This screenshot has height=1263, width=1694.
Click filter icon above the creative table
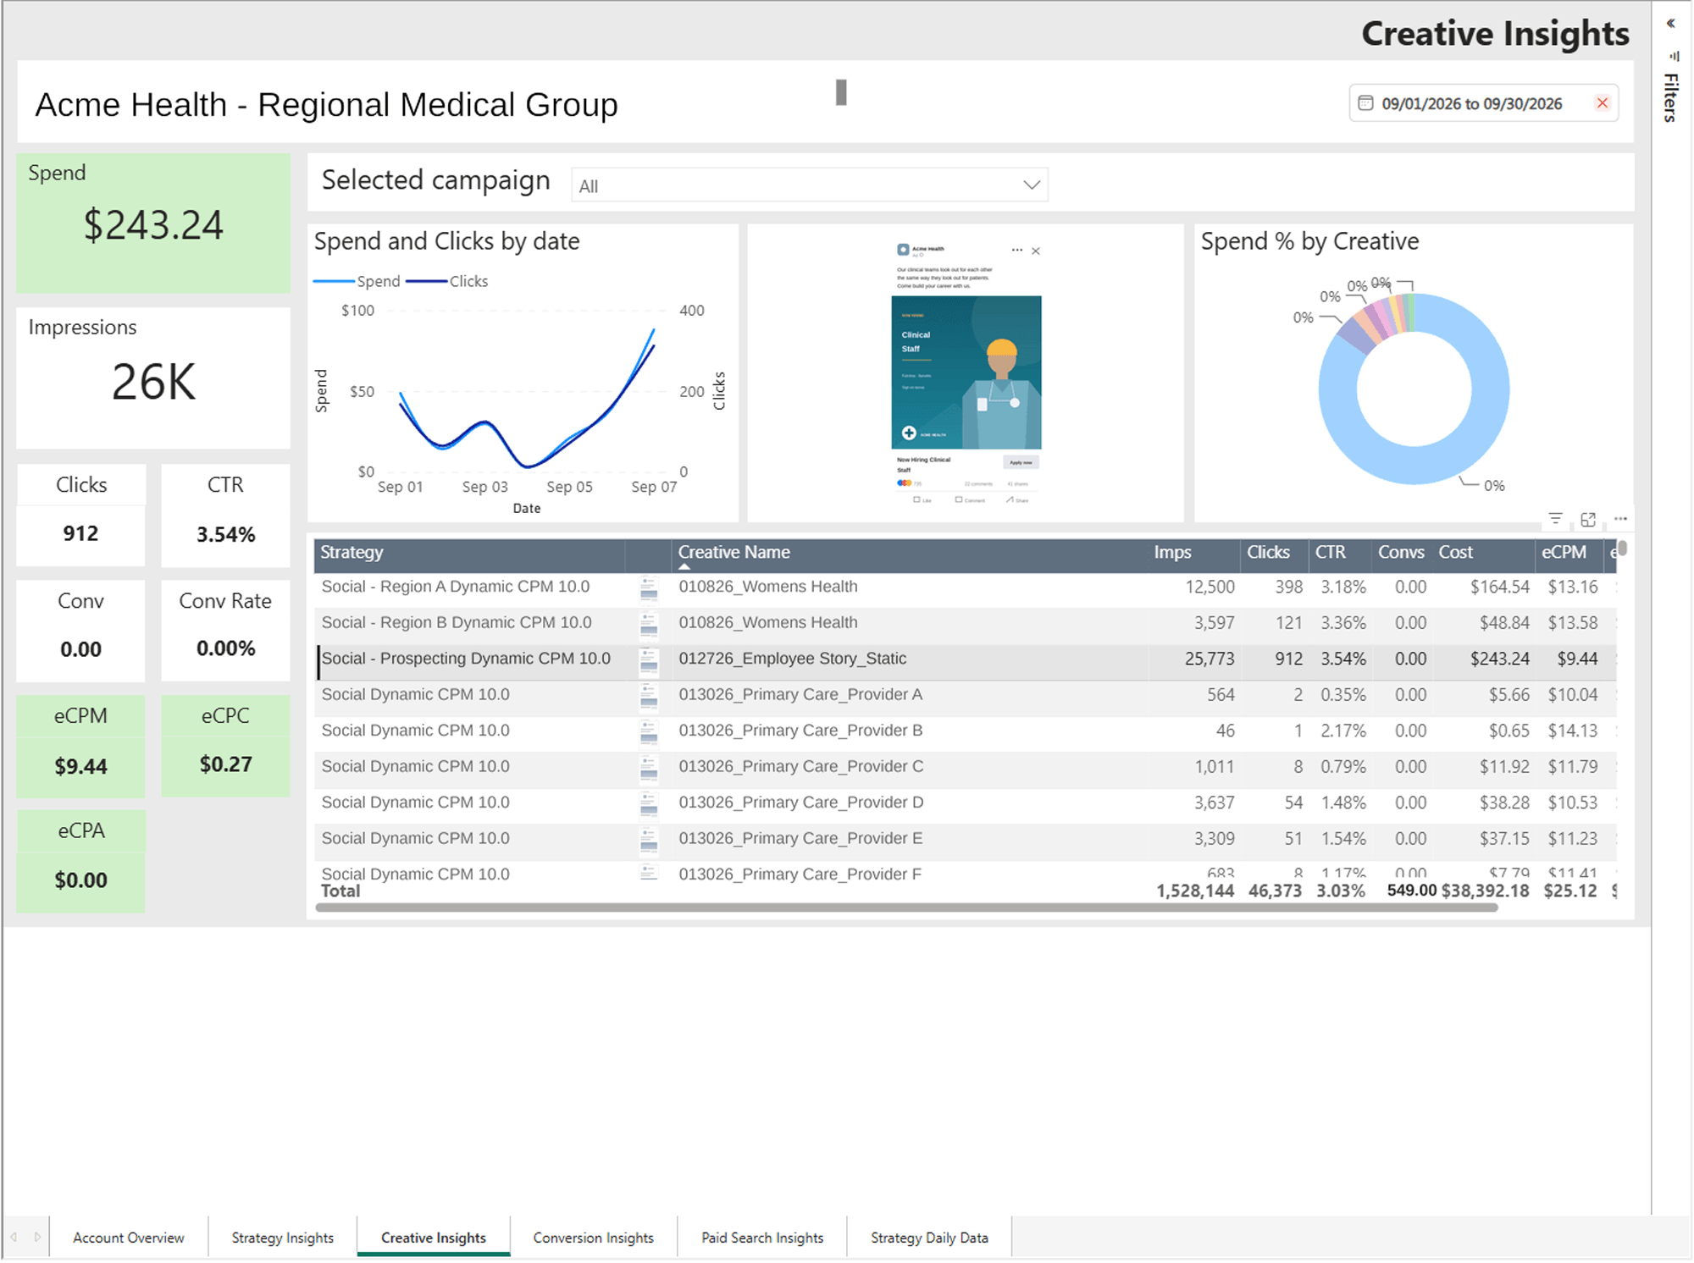[1555, 519]
